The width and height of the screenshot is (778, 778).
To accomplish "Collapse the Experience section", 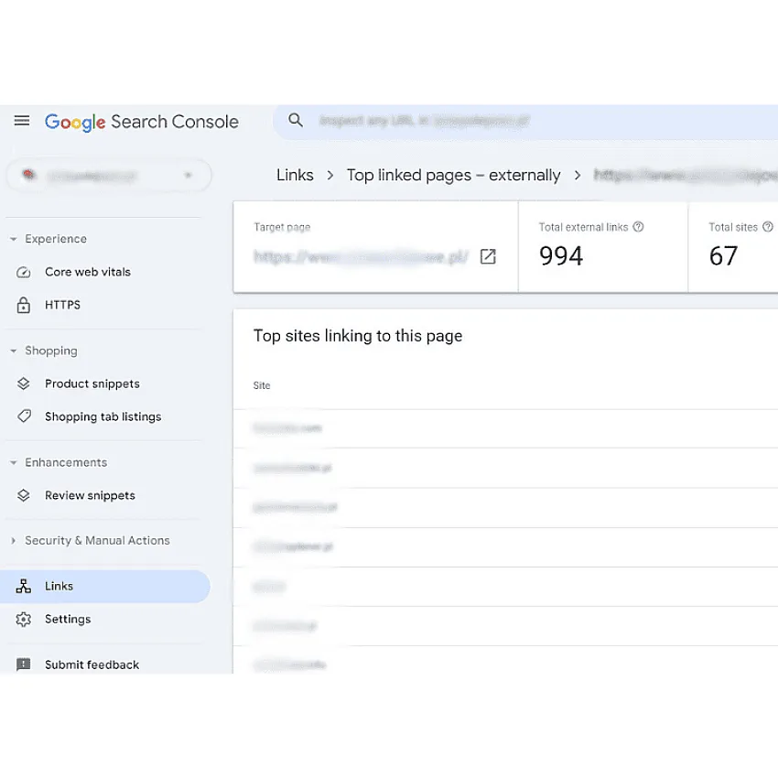I will (x=14, y=239).
